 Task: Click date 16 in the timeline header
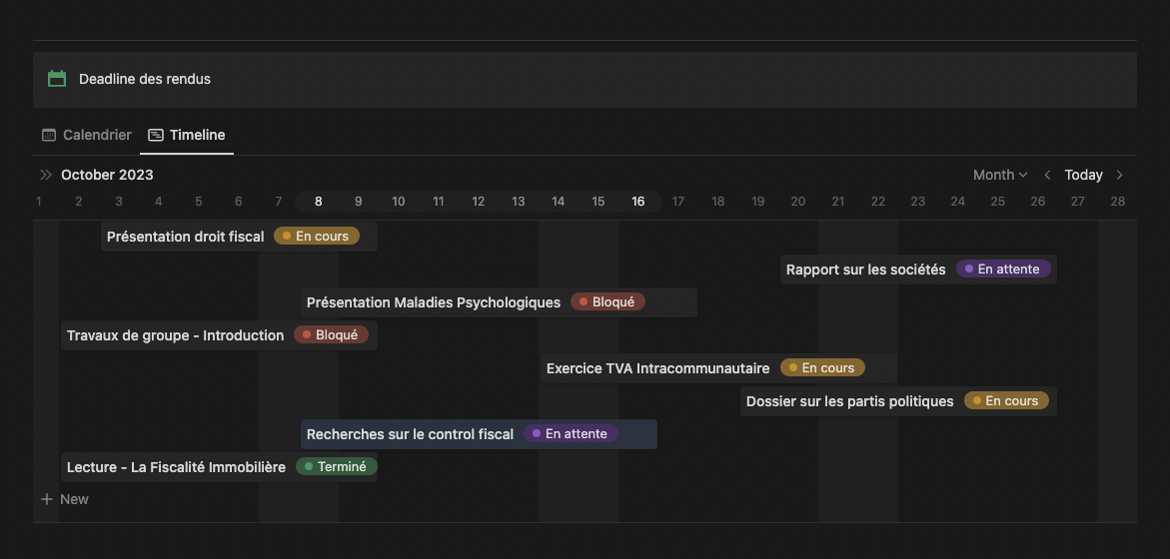point(637,202)
